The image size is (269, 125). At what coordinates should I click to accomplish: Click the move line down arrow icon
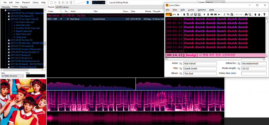[259, 14]
